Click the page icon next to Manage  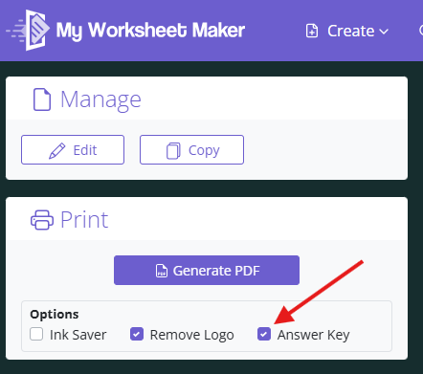coord(42,99)
